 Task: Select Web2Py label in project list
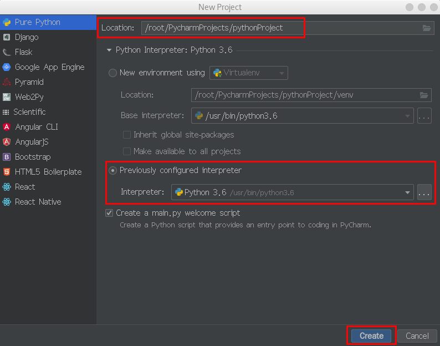[29, 97]
